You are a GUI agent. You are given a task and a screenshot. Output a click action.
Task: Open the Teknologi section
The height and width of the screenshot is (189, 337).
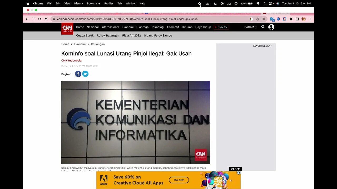[x=158, y=27]
